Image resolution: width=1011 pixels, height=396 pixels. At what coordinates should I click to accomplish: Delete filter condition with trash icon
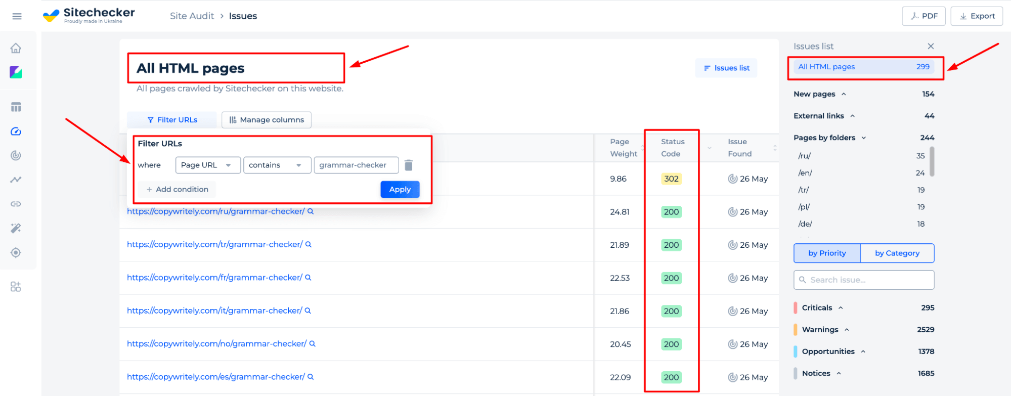pyautogui.click(x=409, y=165)
